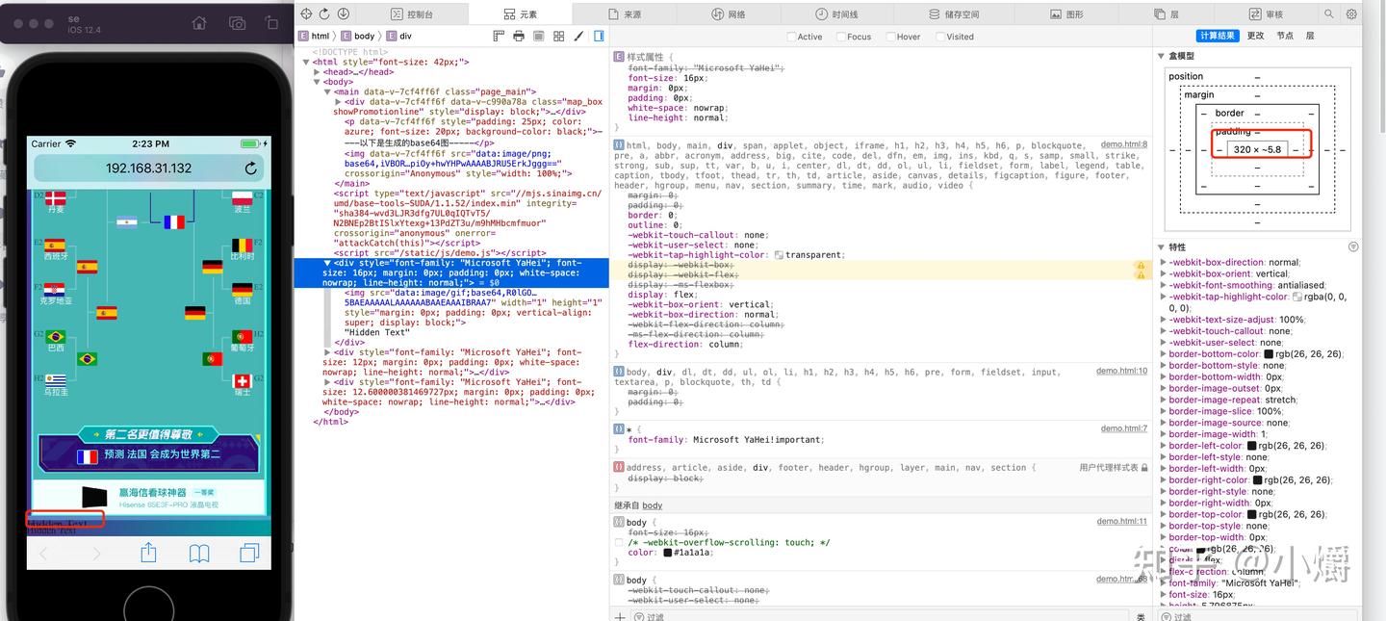The width and height of the screenshot is (1386, 621).
Task: Click the reload page icon in inspector toolbar
Action: [324, 13]
